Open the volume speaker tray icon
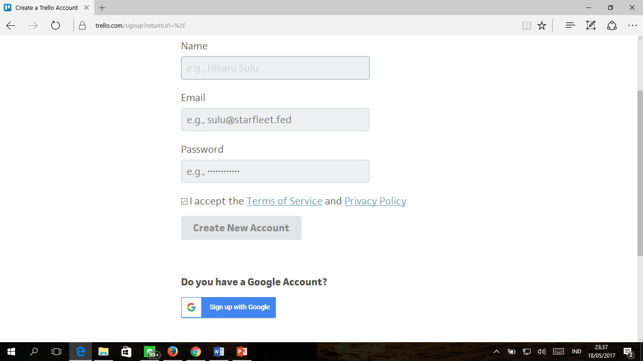The height and width of the screenshot is (361, 643). (542, 352)
